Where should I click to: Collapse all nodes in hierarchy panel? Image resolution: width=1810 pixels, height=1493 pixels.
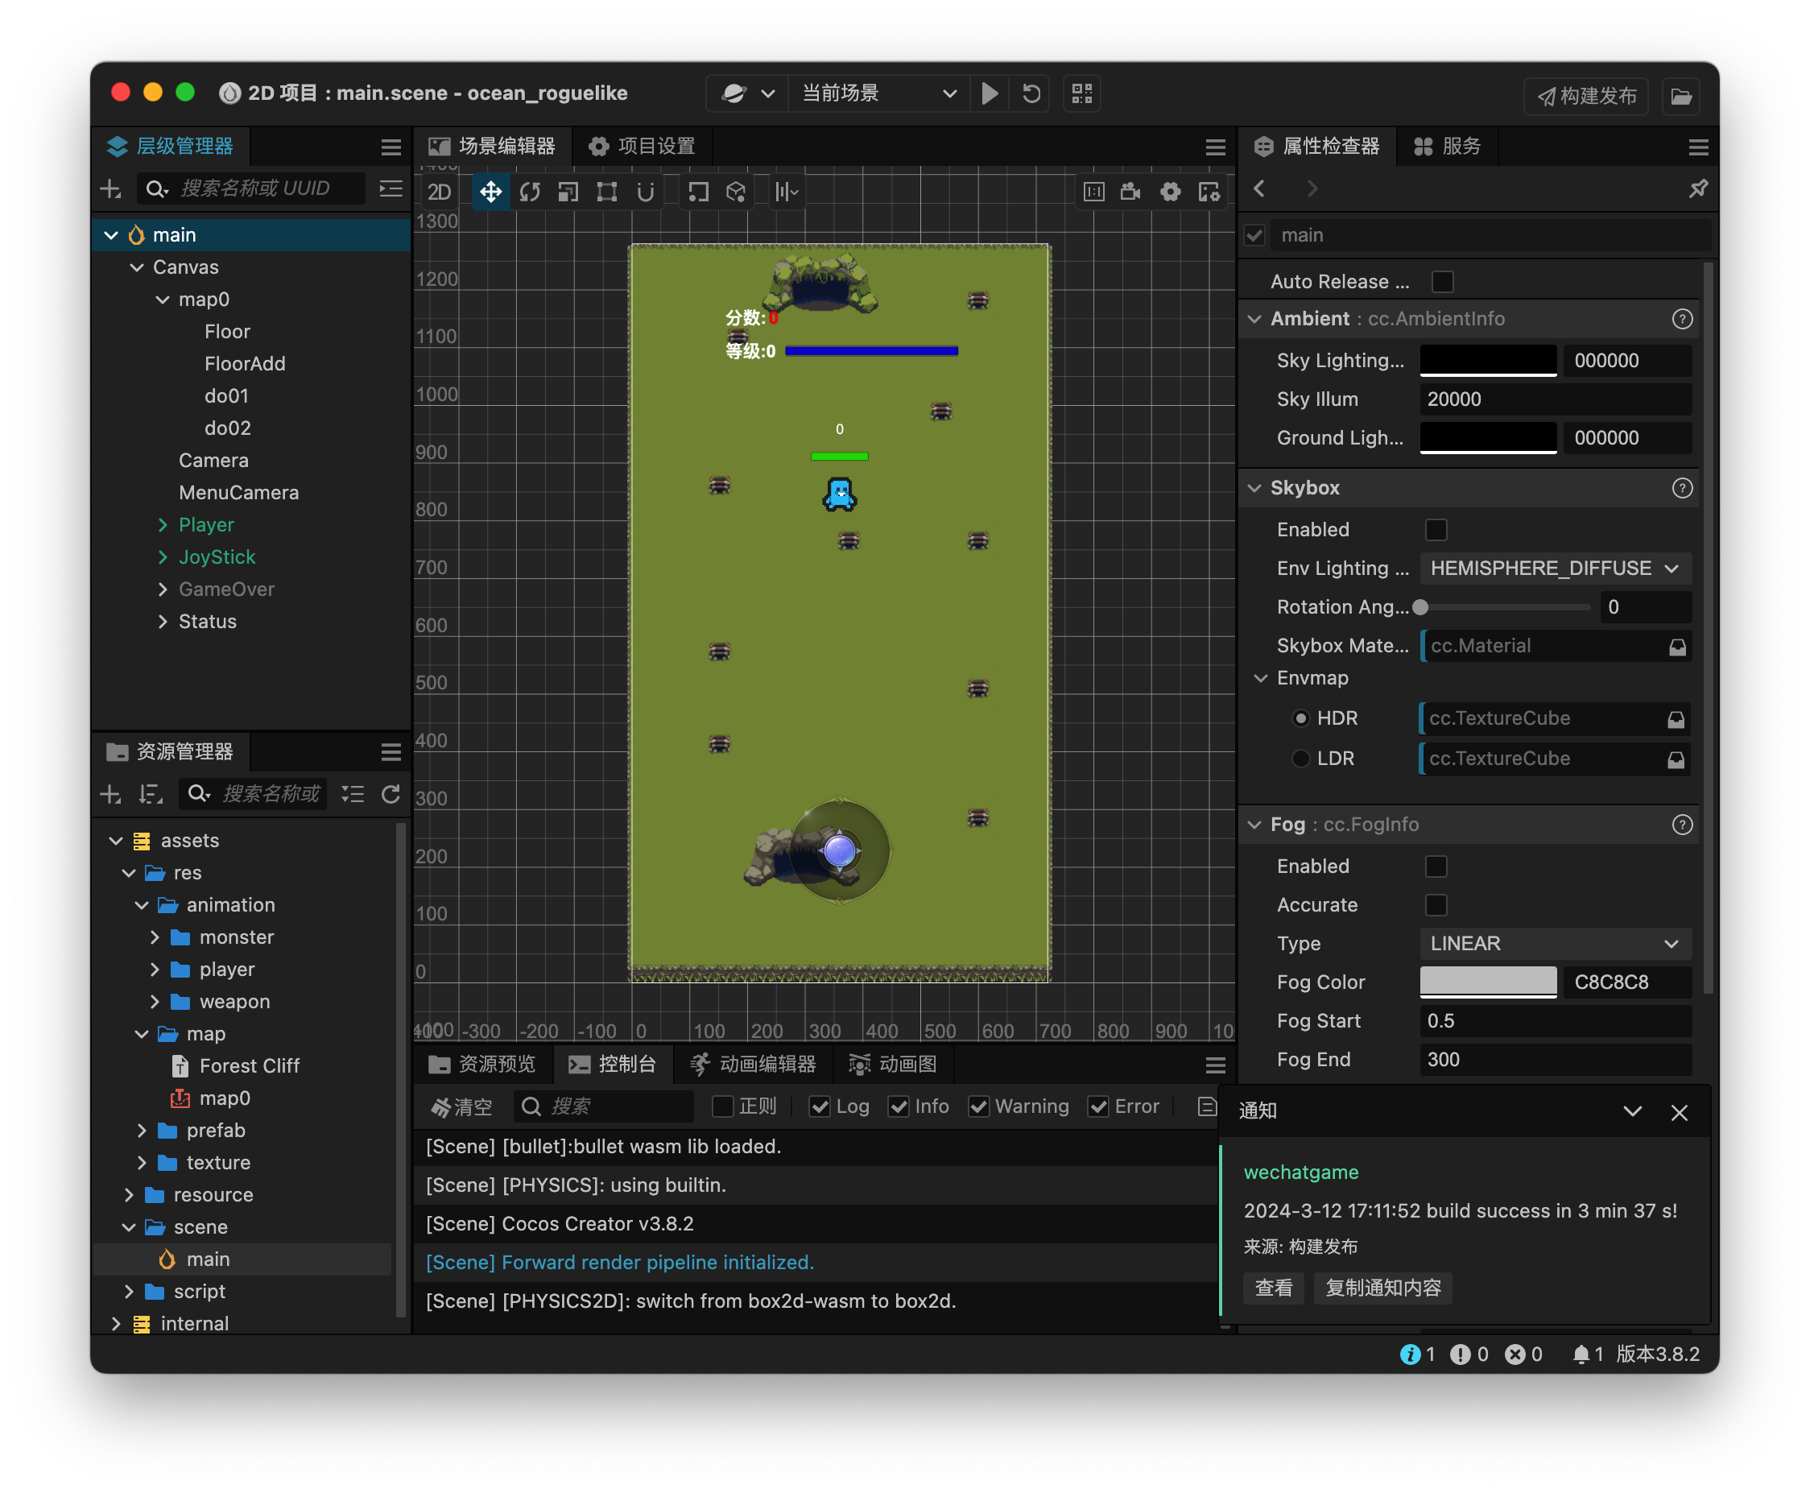[x=391, y=188]
